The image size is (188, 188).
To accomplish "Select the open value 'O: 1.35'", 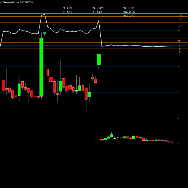I will [67, 8].
